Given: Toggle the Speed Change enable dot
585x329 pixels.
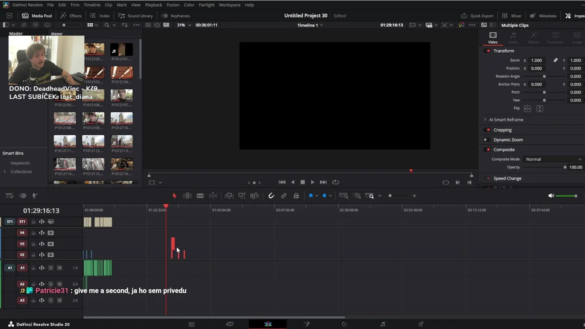Looking at the screenshot, I should click(x=488, y=179).
